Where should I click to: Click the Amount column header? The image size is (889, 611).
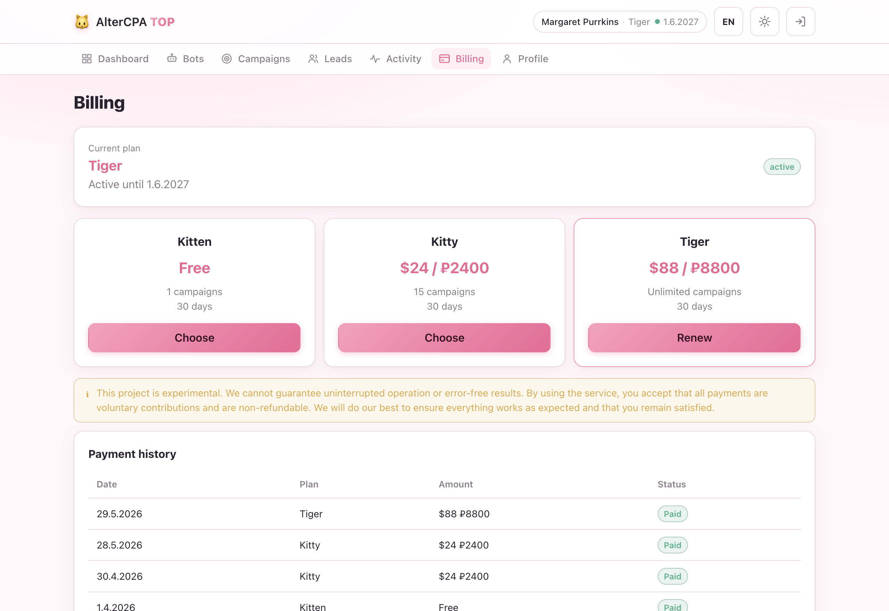point(456,484)
